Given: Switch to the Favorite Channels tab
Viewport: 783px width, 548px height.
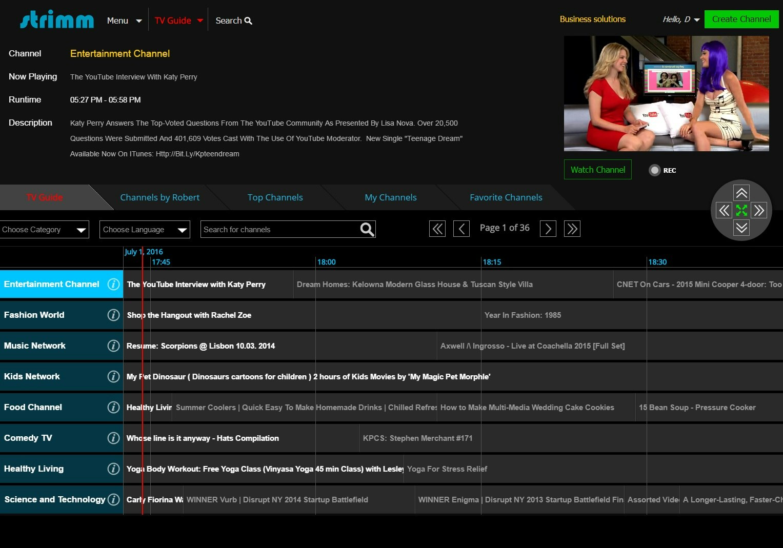Looking at the screenshot, I should (506, 197).
